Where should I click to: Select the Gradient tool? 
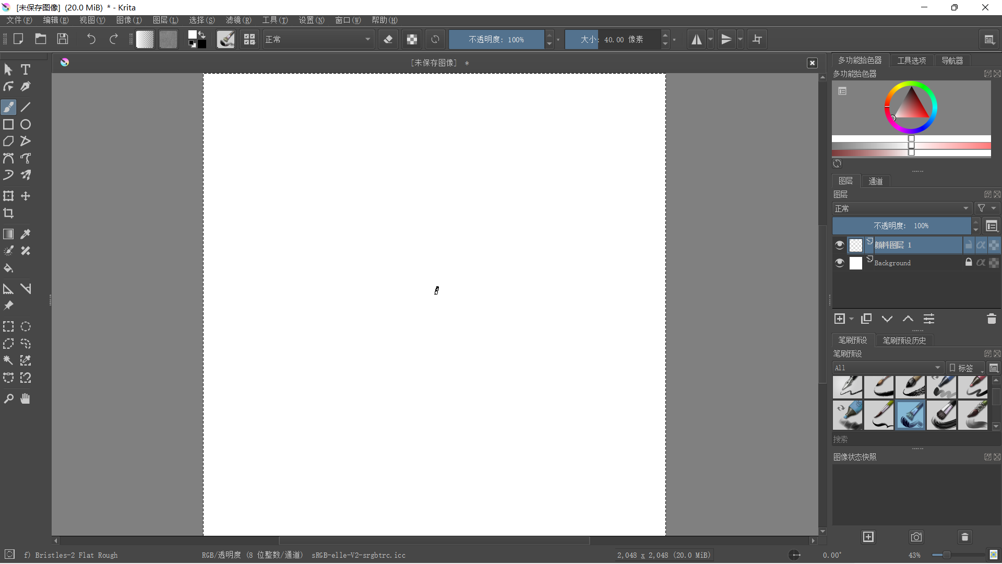click(x=8, y=234)
